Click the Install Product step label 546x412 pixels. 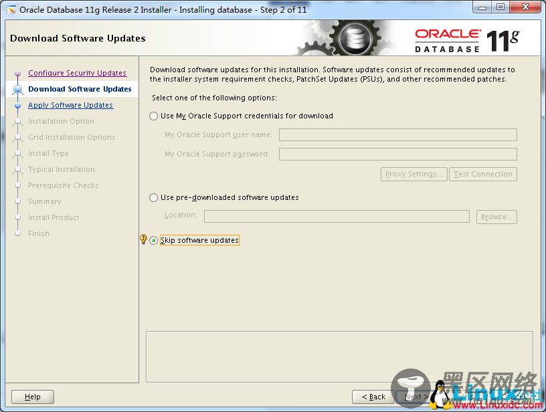(54, 217)
